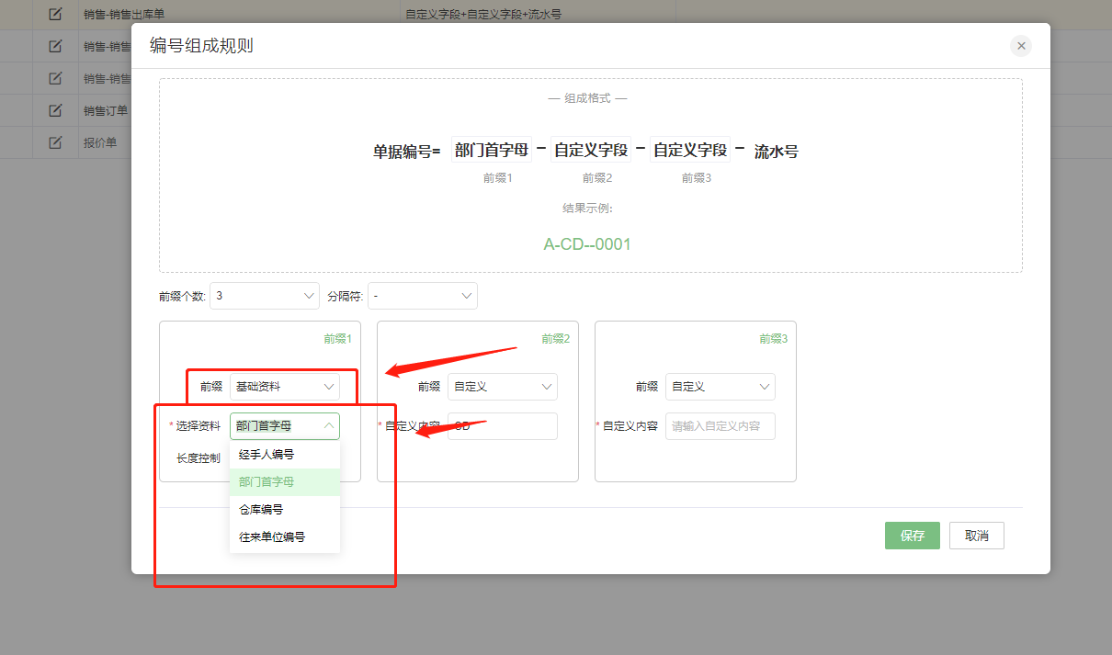This screenshot has width=1112, height=655.
Task: Click edit icon for 报价单 row
Action: pyautogui.click(x=55, y=142)
